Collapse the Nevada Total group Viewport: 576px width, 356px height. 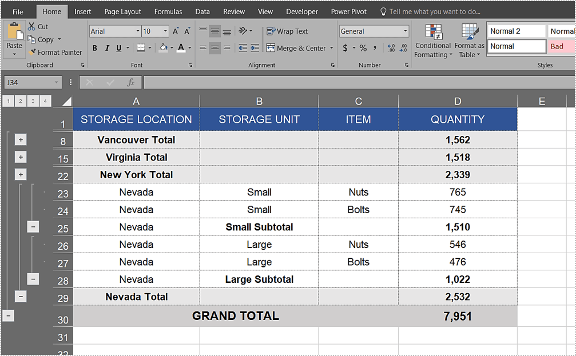(x=21, y=297)
